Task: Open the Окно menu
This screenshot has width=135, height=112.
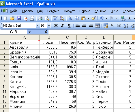Action: pyautogui.click(x=114, y=11)
